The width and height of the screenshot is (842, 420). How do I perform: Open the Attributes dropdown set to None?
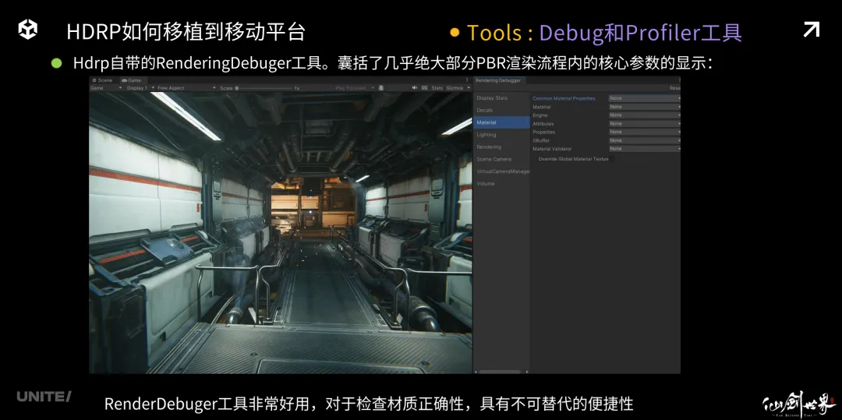tap(645, 123)
